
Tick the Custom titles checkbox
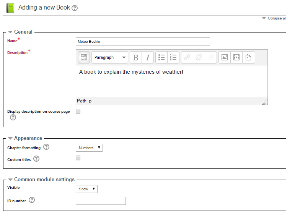[78, 158]
